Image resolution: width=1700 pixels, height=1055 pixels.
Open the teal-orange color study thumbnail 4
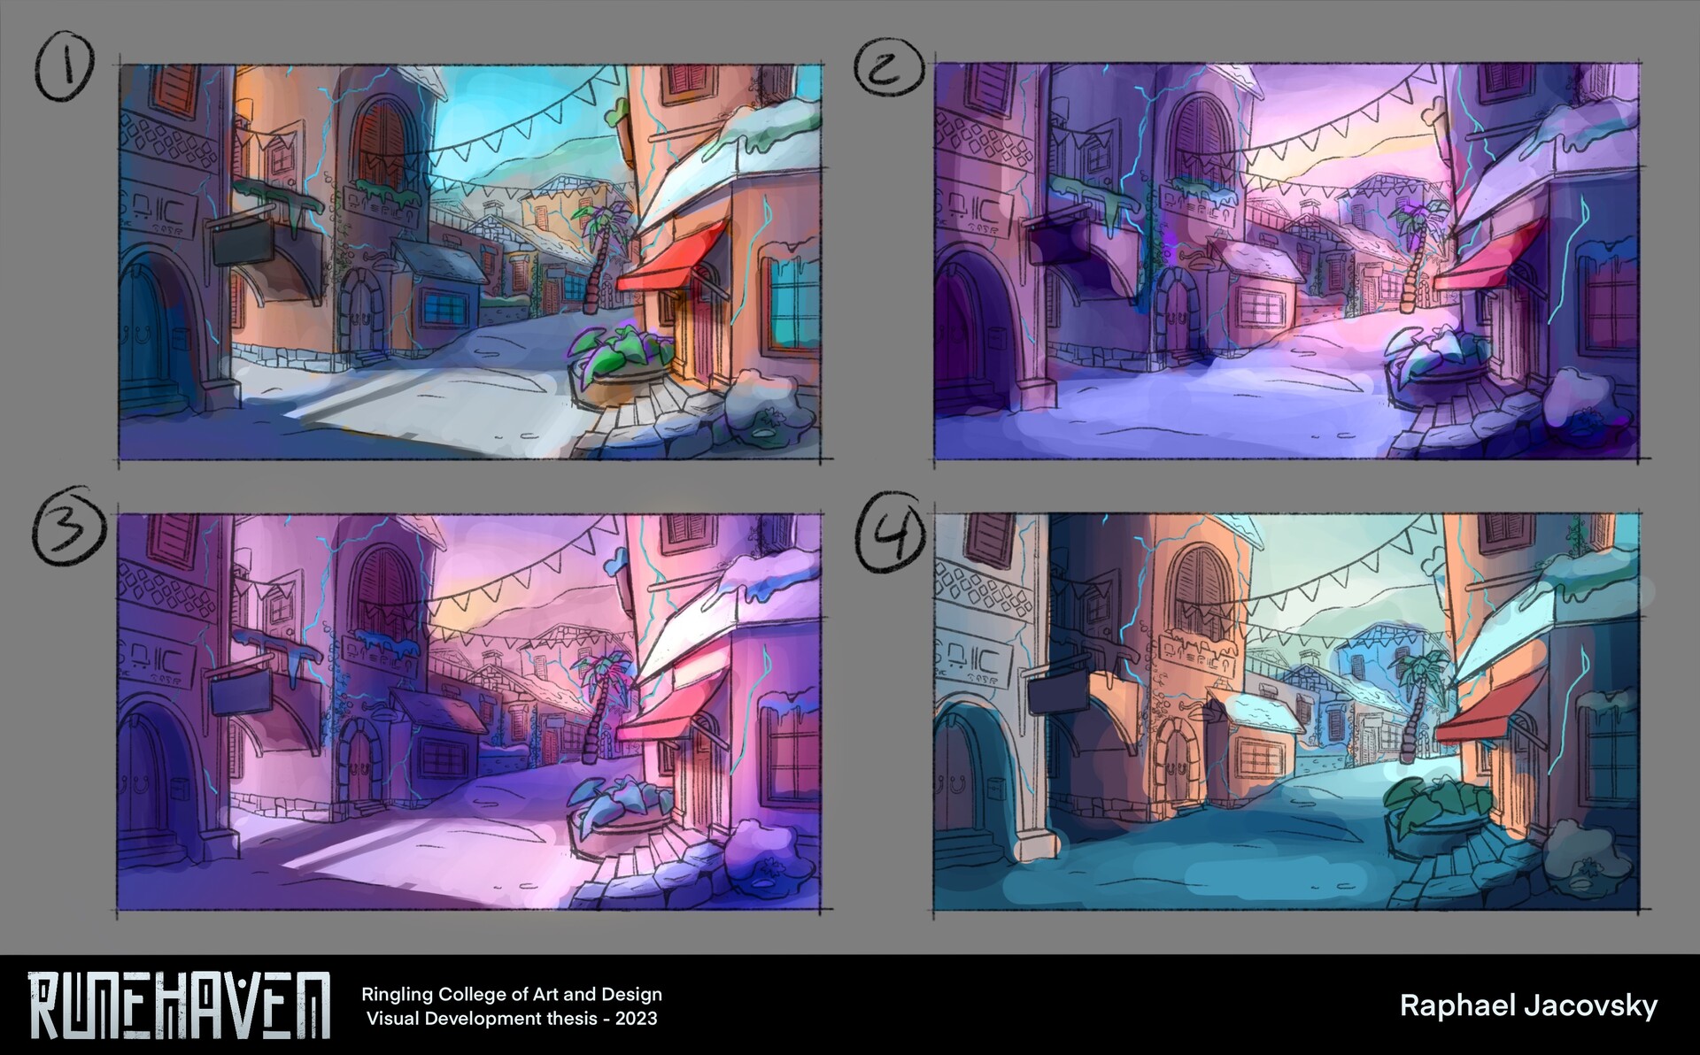tap(1287, 711)
